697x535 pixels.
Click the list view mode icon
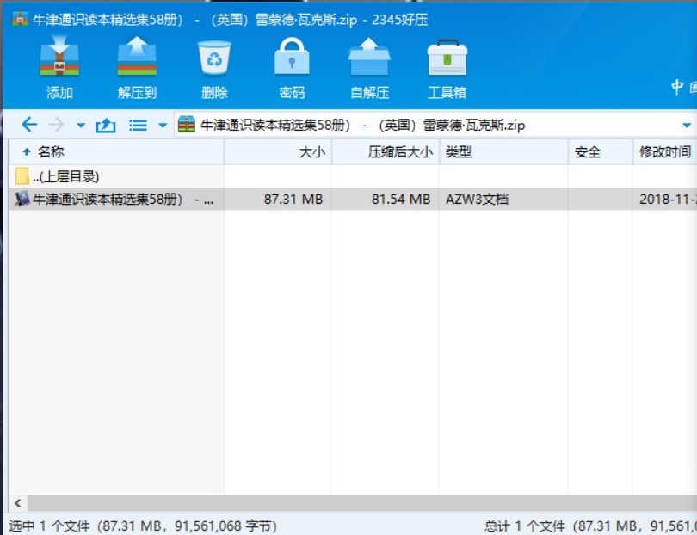[138, 126]
